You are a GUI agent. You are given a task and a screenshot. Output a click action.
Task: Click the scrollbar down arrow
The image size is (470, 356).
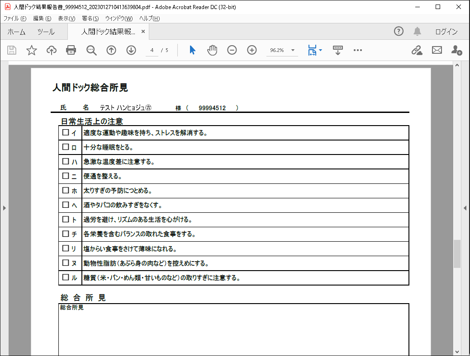click(457, 352)
